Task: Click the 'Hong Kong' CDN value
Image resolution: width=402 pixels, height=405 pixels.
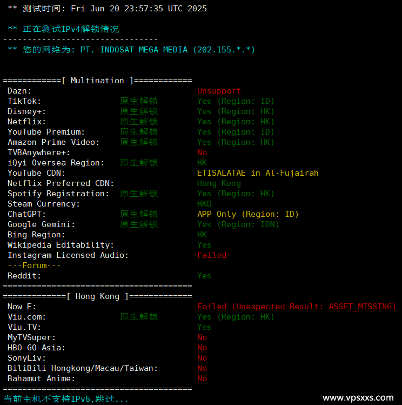Action: (x=219, y=183)
